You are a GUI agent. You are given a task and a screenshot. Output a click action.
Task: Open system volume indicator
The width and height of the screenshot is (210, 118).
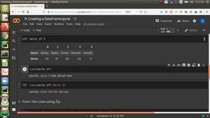coord(191,2)
